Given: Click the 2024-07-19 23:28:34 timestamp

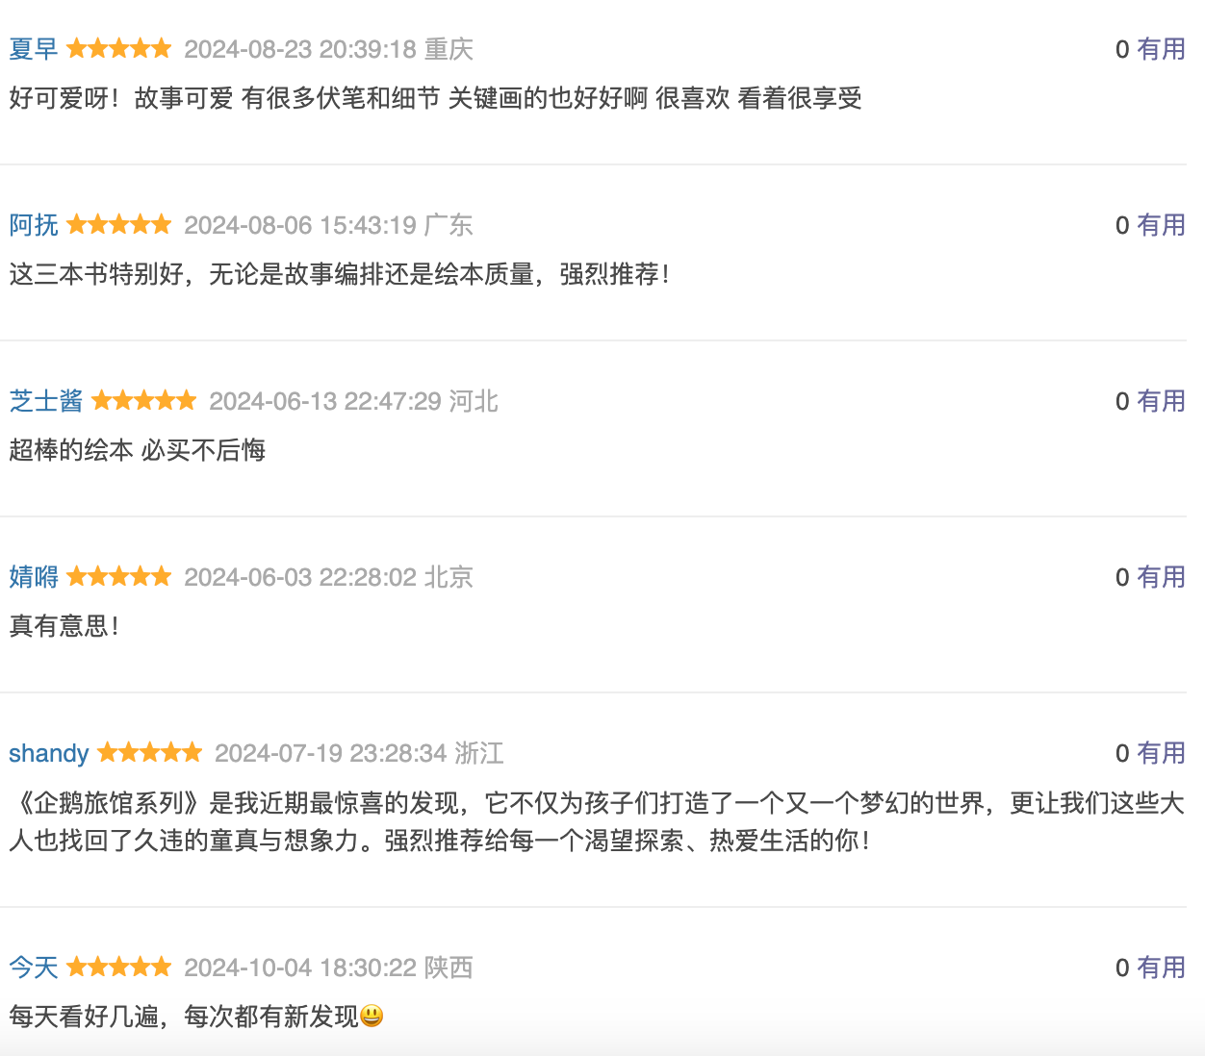Looking at the screenshot, I should coord(331,753).
